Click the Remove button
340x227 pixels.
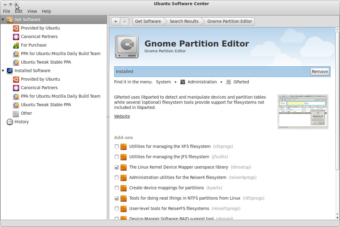[320, 72]
